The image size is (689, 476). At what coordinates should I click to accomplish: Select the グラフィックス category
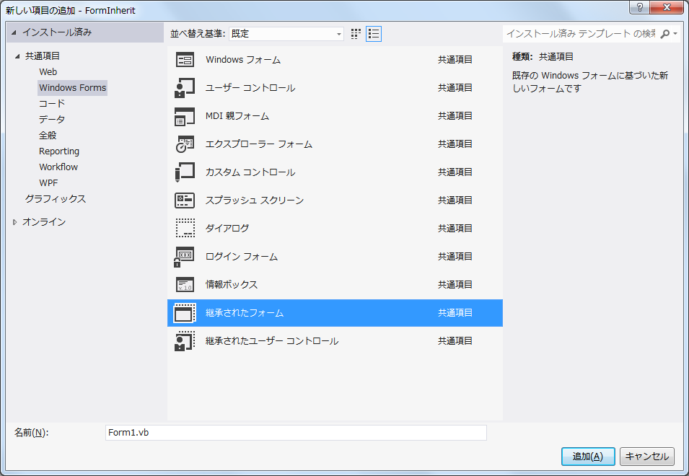(56, 199)
